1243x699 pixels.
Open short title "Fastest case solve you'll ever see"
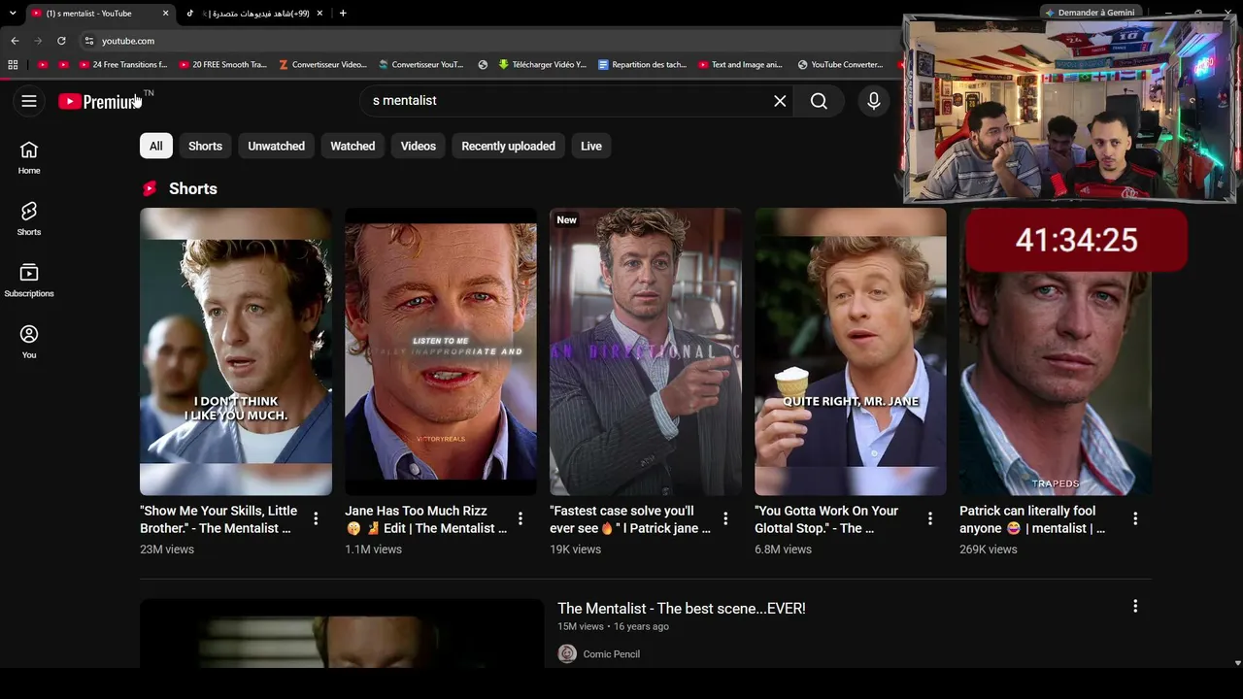[x=630, y=519]
